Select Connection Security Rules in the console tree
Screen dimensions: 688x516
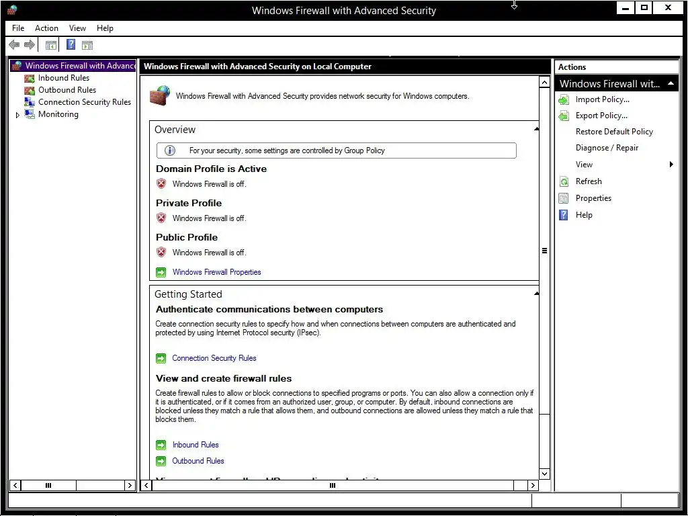85,102
